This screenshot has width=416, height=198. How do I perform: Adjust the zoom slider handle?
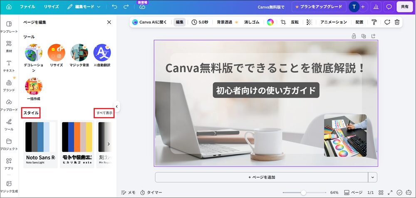pyautogui.click(x=303, y=193)
